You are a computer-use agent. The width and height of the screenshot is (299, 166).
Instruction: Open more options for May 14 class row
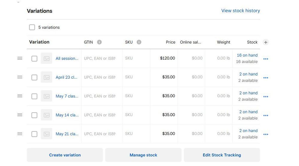point(265,116)
